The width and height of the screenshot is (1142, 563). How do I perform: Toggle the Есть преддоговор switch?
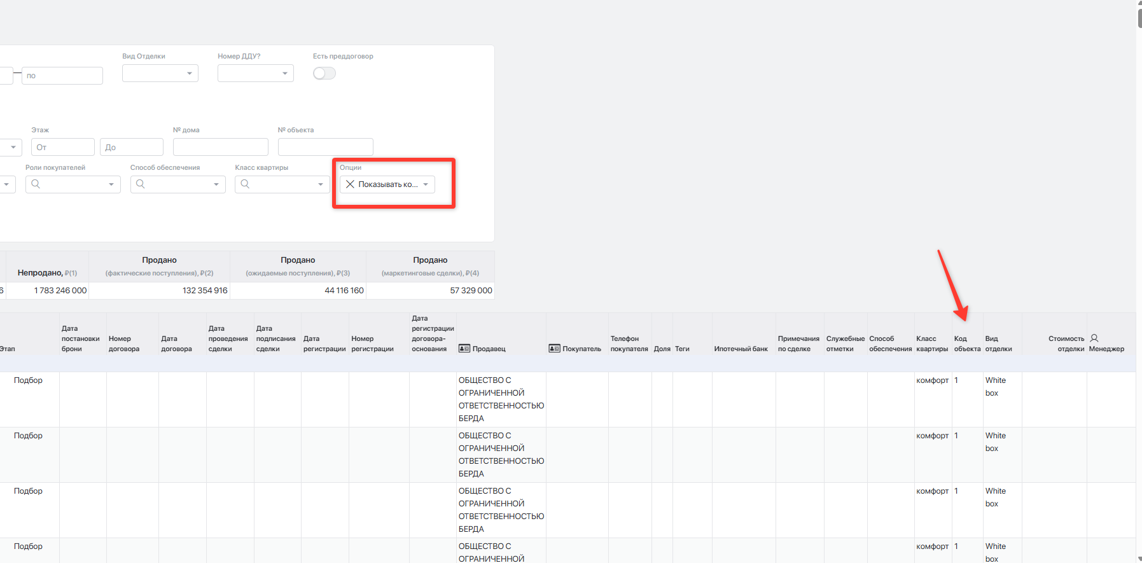(x=324, y=73)
